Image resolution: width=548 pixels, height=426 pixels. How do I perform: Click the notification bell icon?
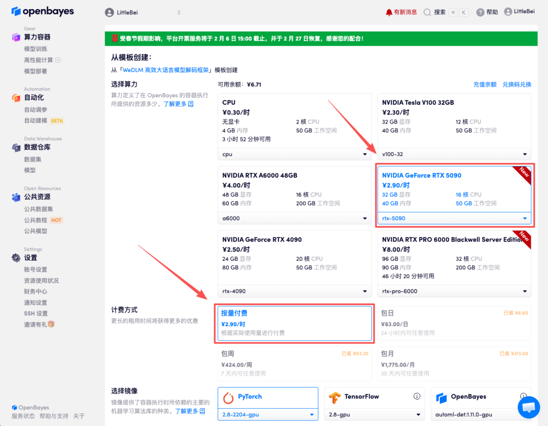(x=389, y=12)
